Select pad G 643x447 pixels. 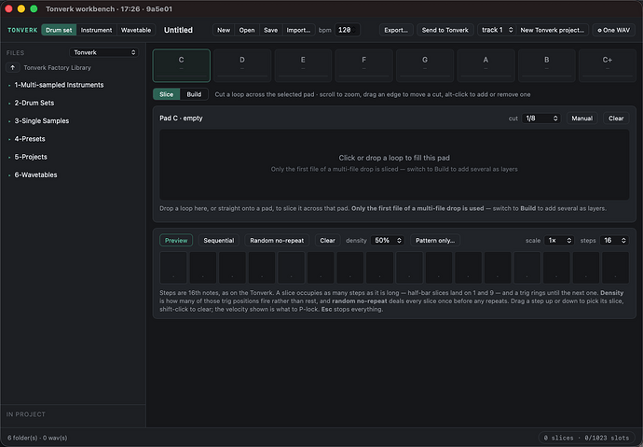coord(425,65)
